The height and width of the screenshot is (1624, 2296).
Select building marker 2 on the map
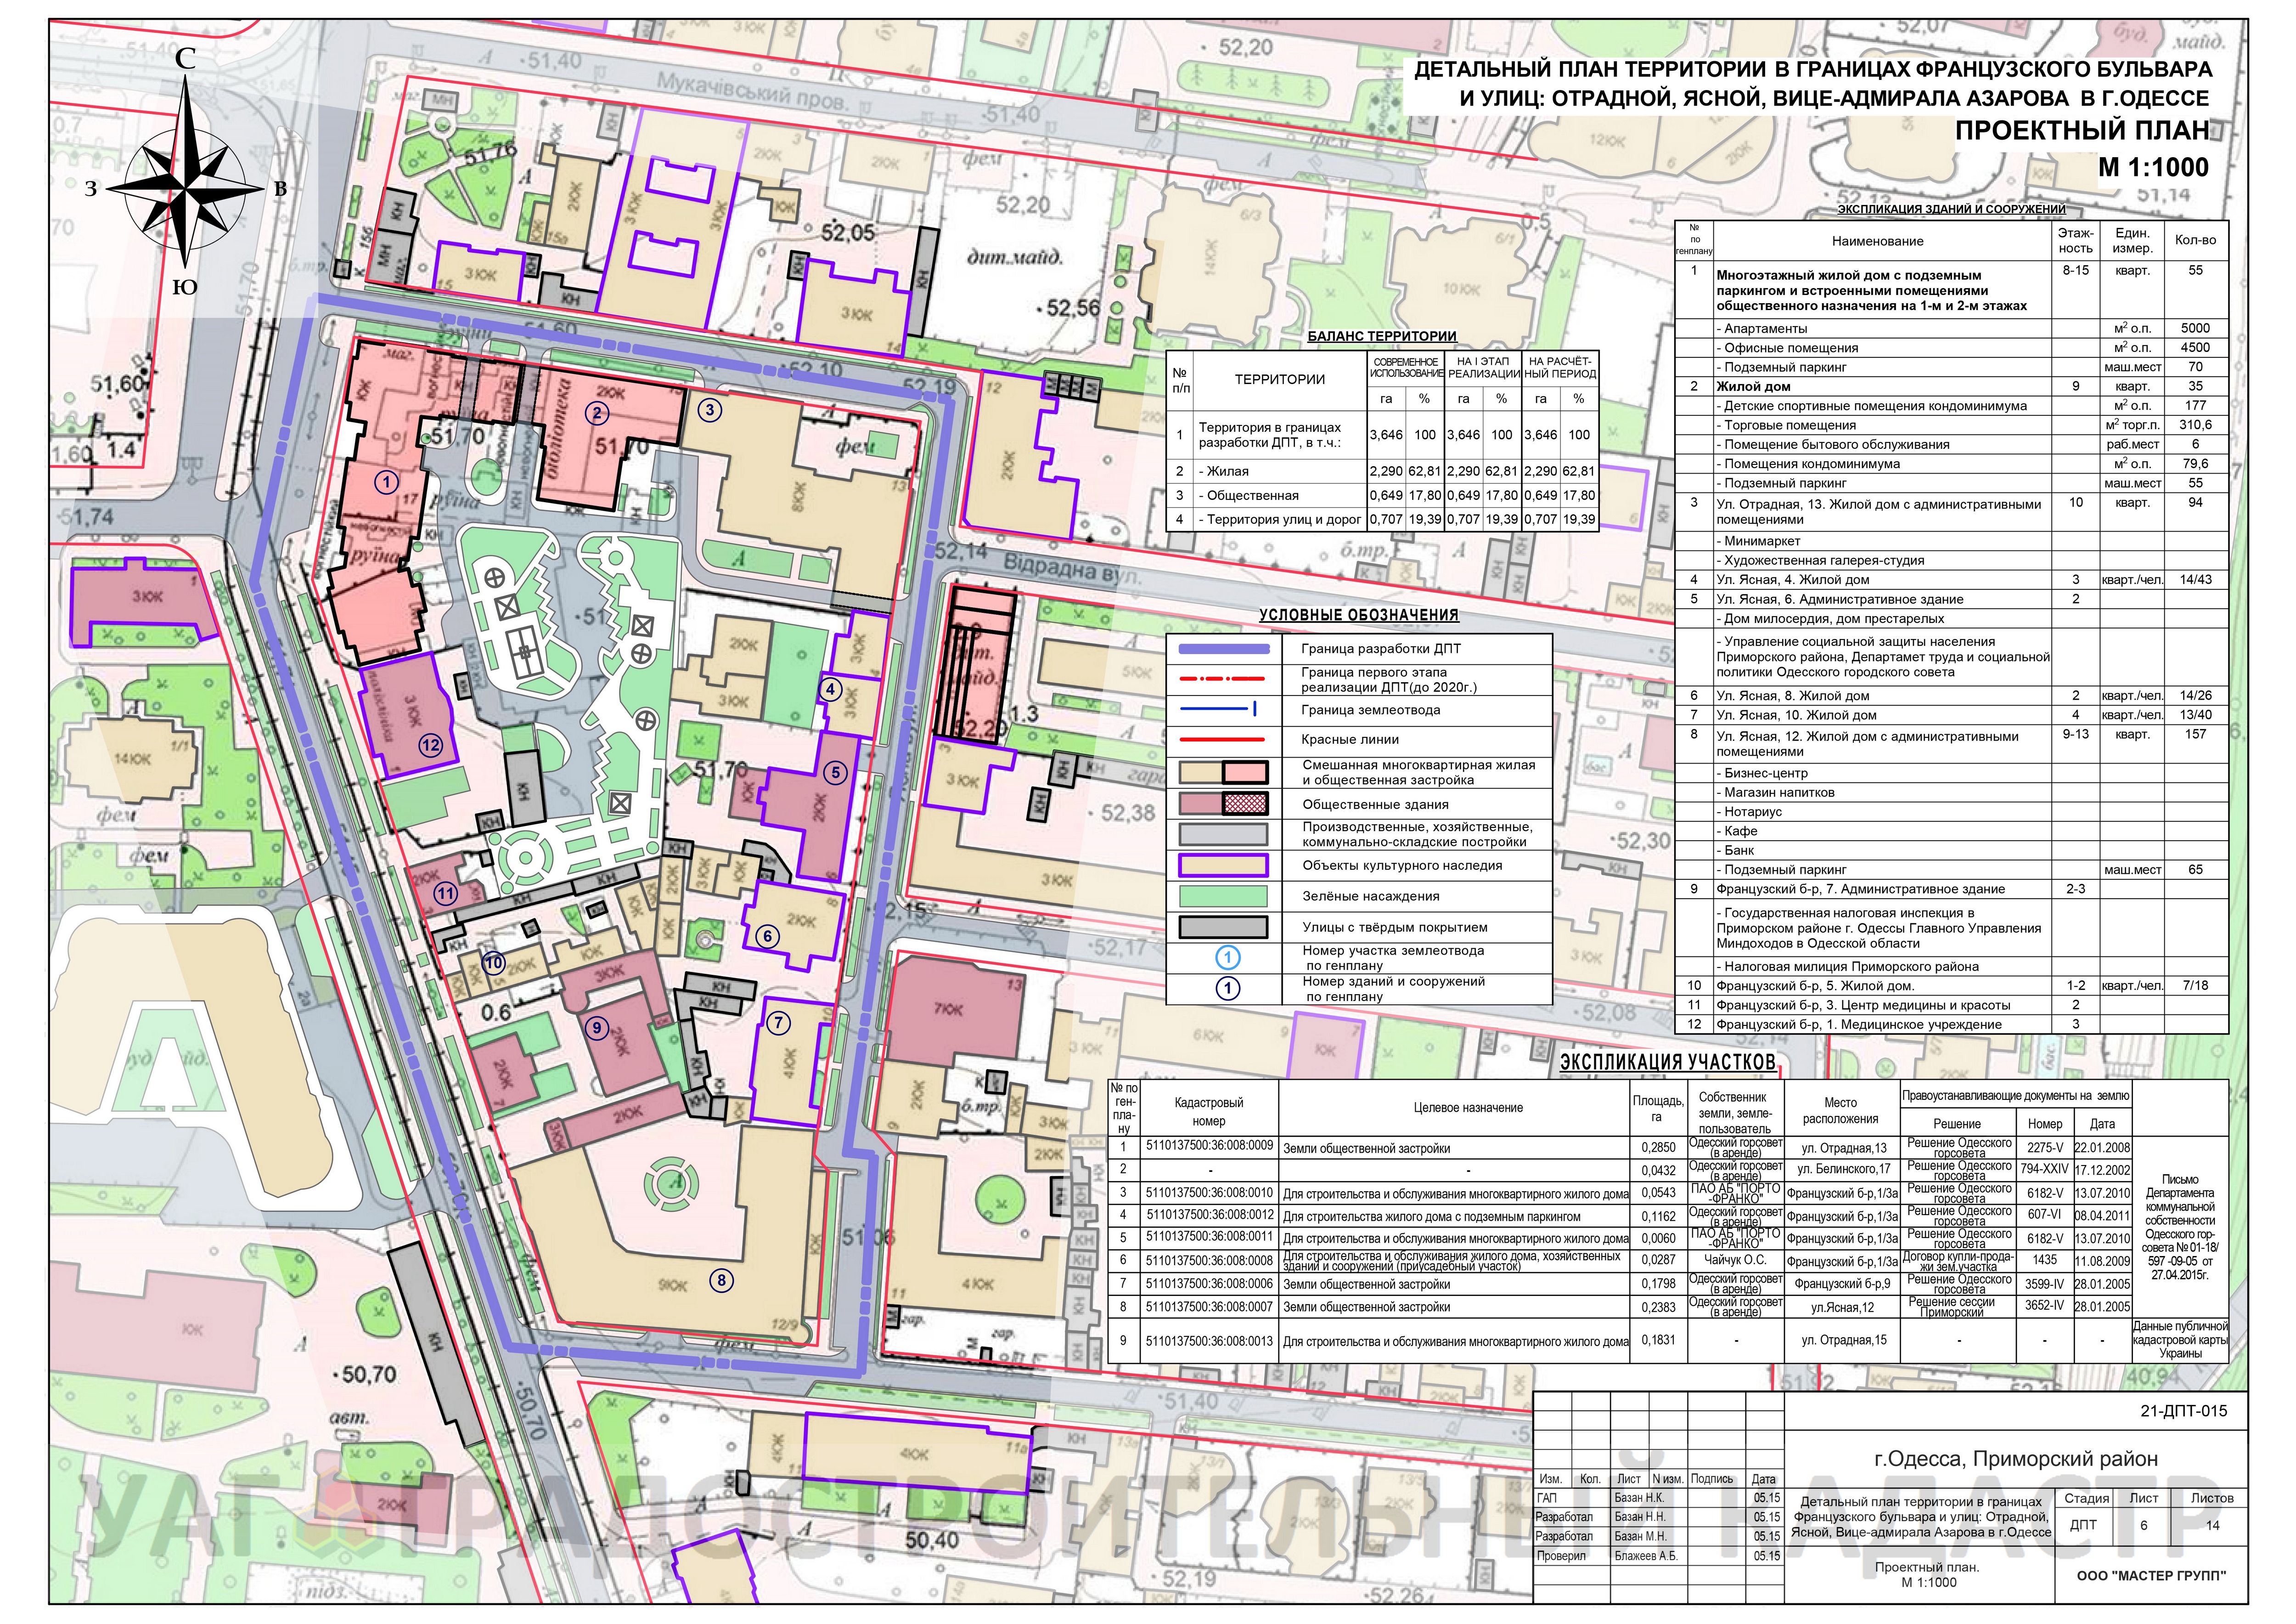coord(597,413)
